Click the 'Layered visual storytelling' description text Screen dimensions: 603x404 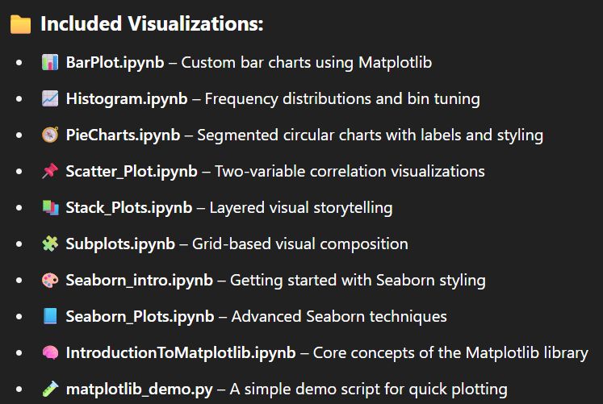coord(300,208)
